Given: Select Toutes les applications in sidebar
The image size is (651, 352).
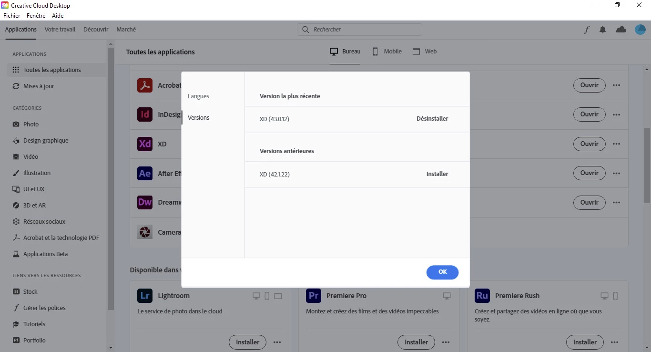Looking at the screenshot, I should (x=57, y=70).
